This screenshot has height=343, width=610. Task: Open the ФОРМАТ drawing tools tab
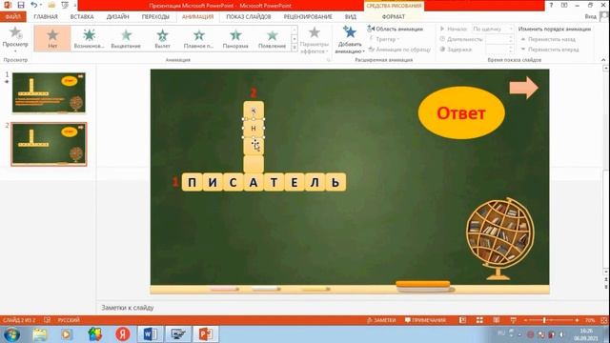[394, 17]
